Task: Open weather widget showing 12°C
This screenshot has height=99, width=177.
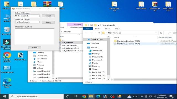Action: click(133, 97)
